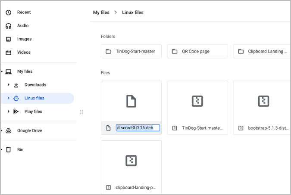The image size is (291, 195).
Task: Click the Google Drive icon
Action: pyautogui.click(x=8, y=130)
